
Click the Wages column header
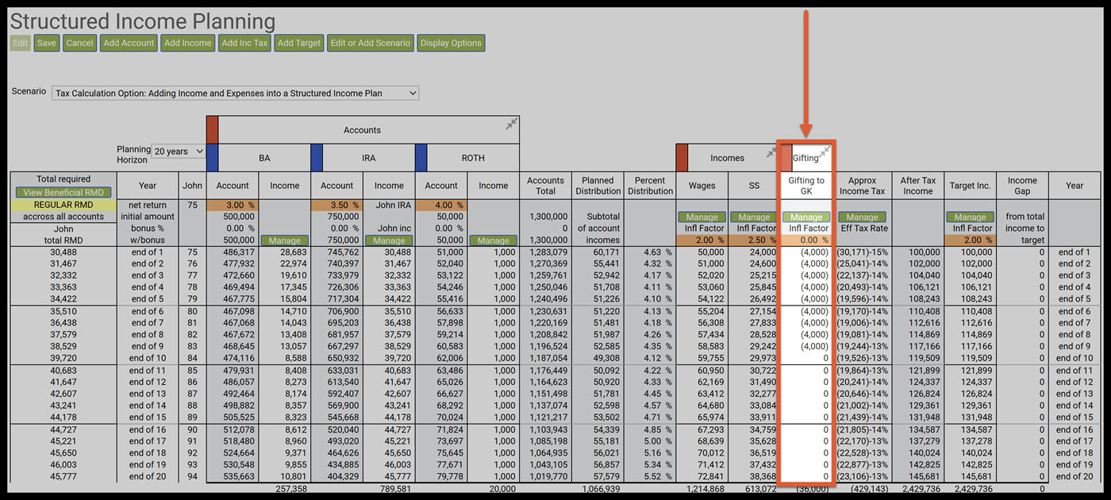tap(702, 186)
